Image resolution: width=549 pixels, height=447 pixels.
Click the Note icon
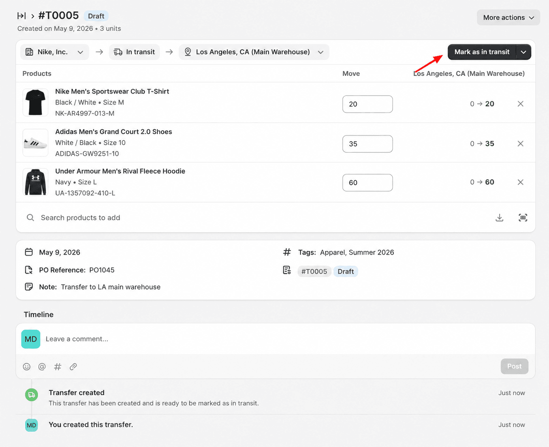pos(29,287)
